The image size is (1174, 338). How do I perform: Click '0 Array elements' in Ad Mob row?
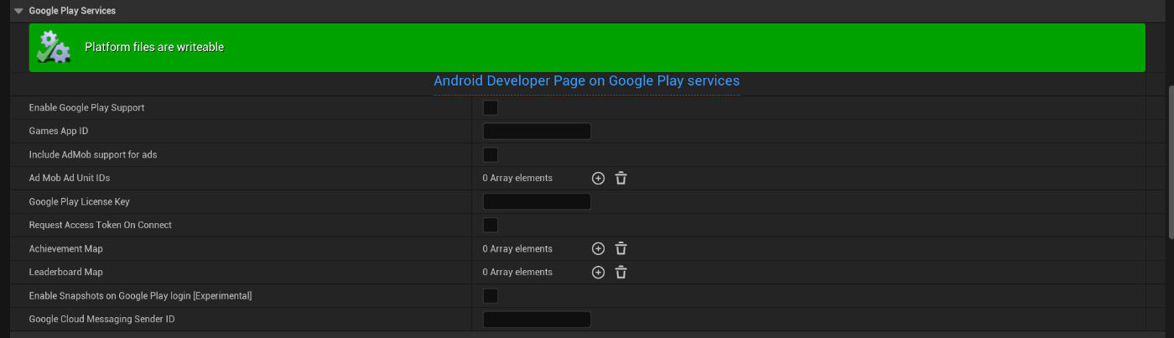coord(517,178)
